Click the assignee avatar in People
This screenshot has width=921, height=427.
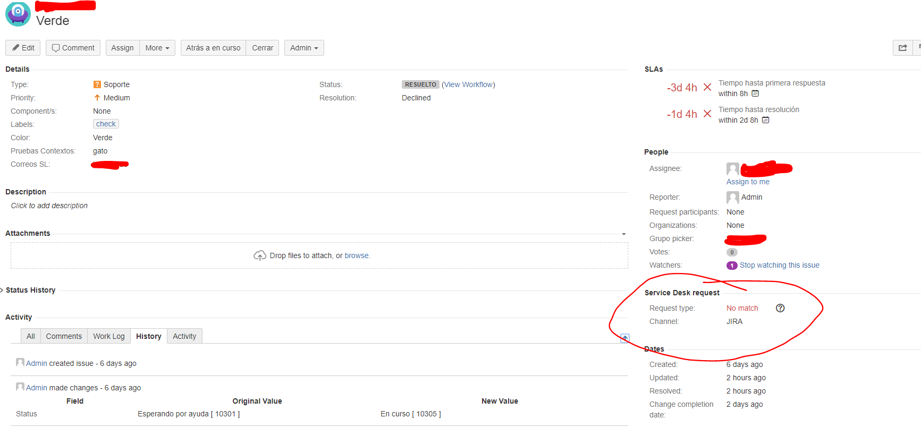pos(733,169)
